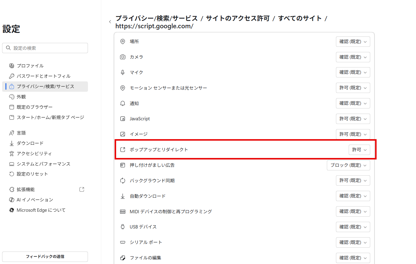The image size is (416, 264).
Task: Expand the カメラ permission dropdown
Action: click(353, 57)
